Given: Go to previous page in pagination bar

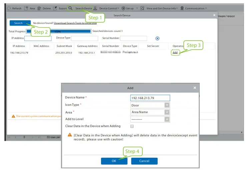Looking at the screenshot, I should click(15, 137).
